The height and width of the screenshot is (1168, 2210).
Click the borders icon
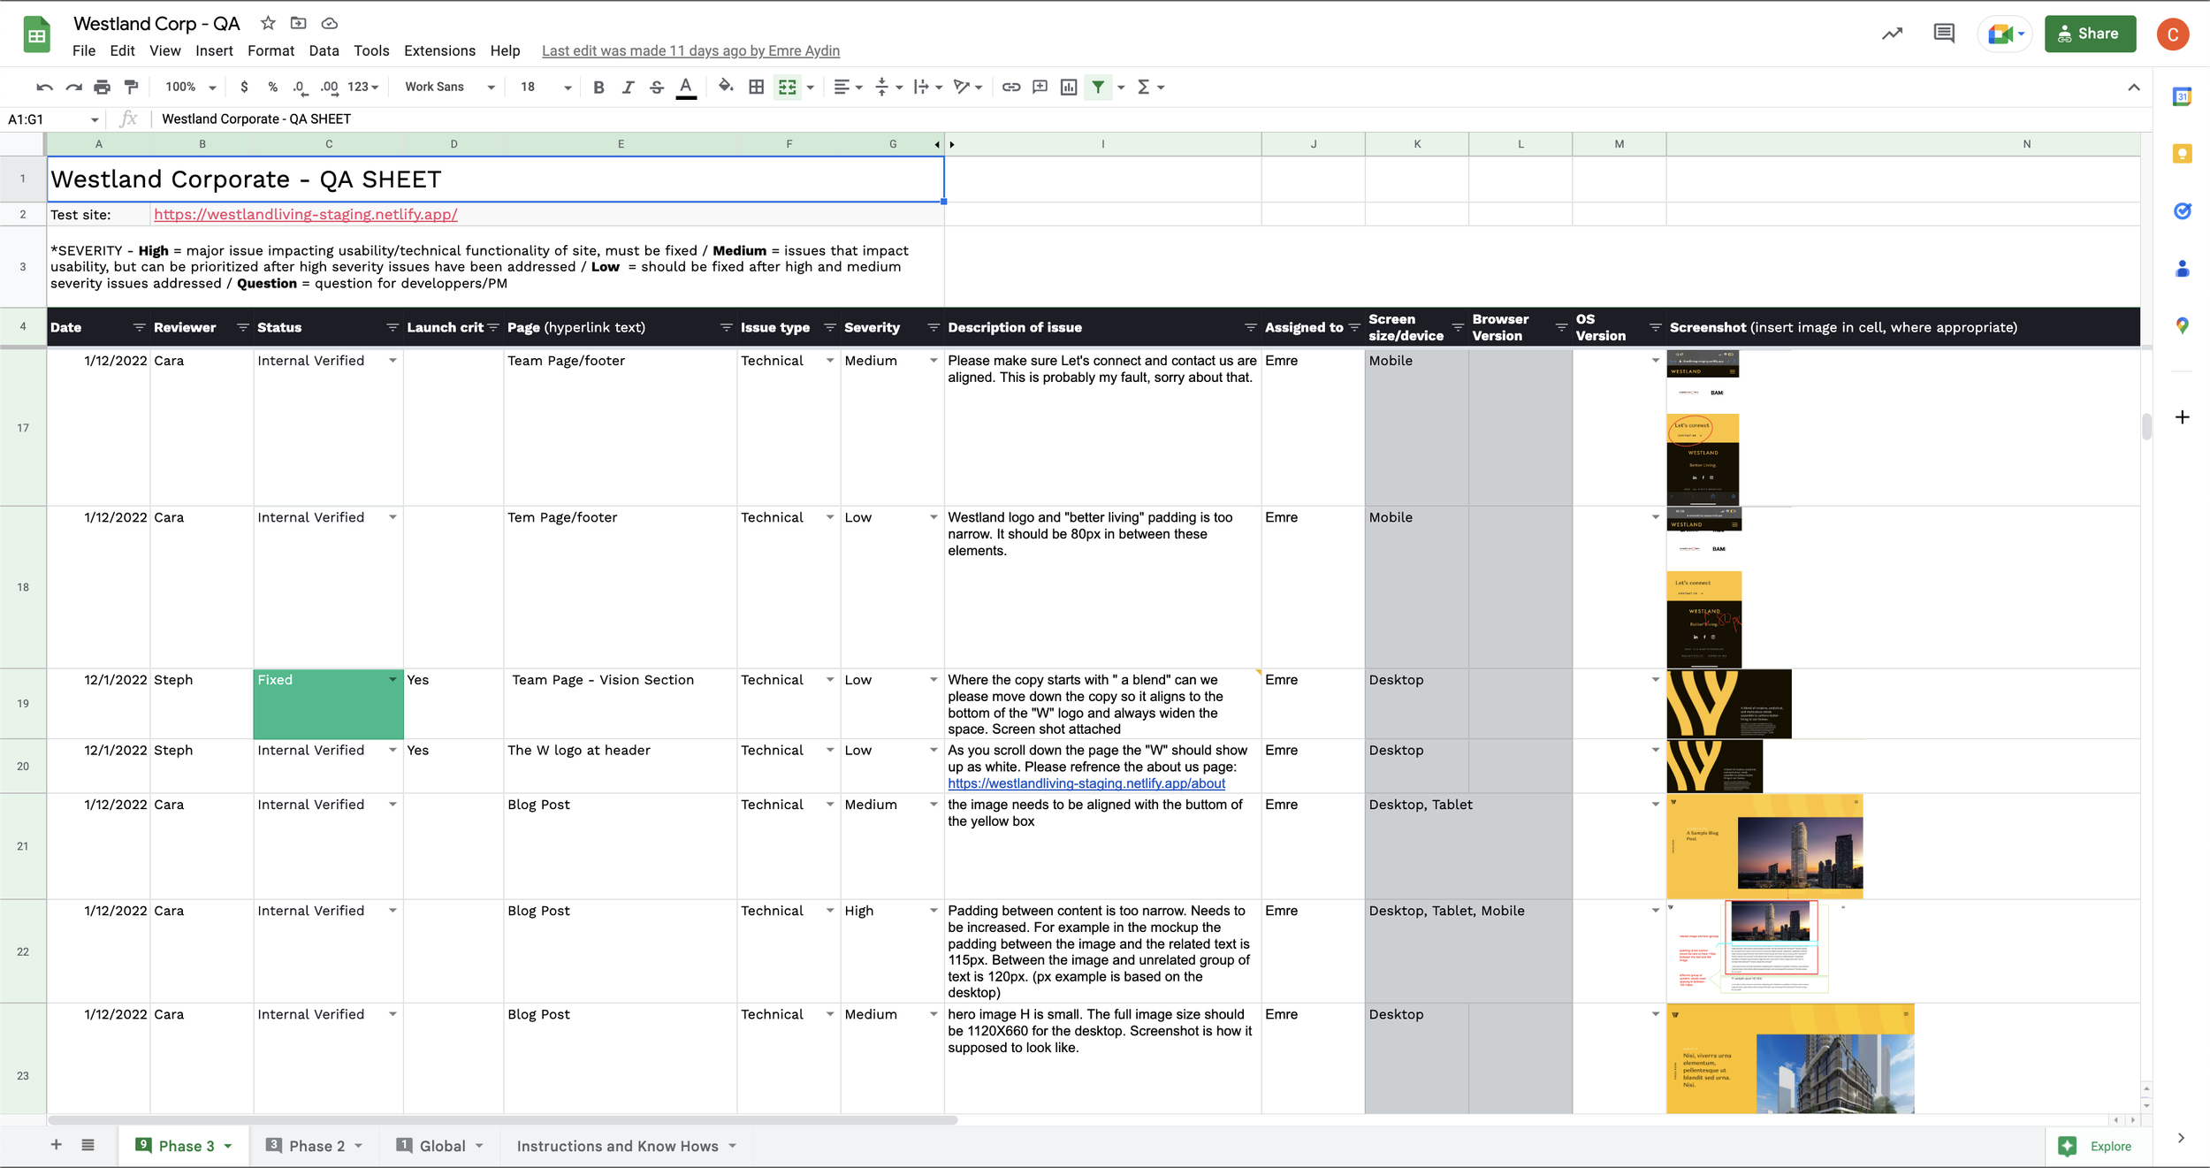(756, 87)
